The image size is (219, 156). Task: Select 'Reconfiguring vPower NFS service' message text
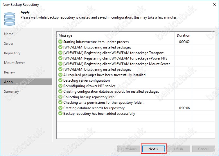pos(89,86)
